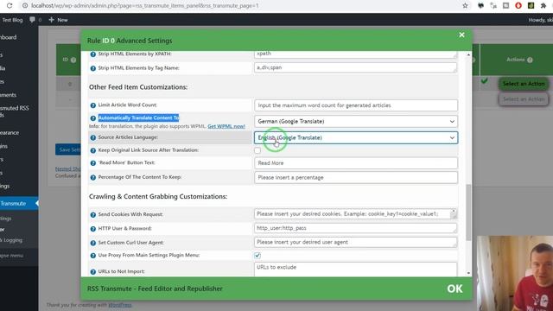Open the Automatically Translate Content To dropdown

coord(355,121)
